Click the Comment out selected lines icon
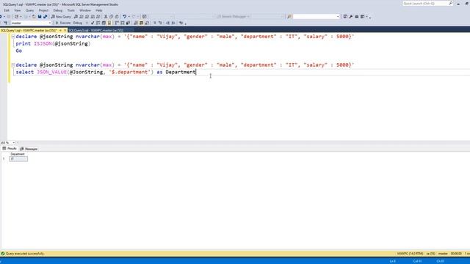 coord(155,23)
